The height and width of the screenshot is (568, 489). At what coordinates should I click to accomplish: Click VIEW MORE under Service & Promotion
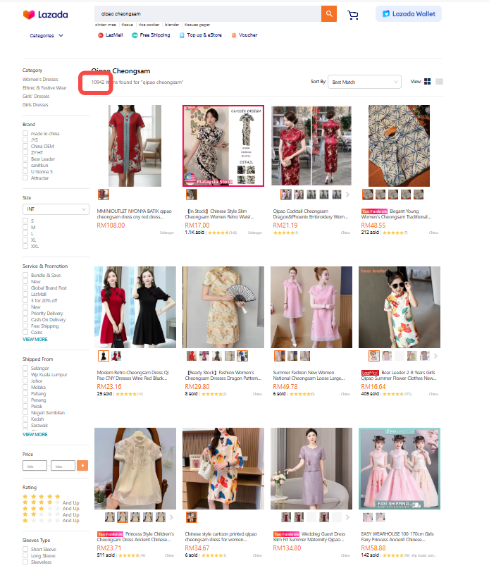tap(35, 339)
